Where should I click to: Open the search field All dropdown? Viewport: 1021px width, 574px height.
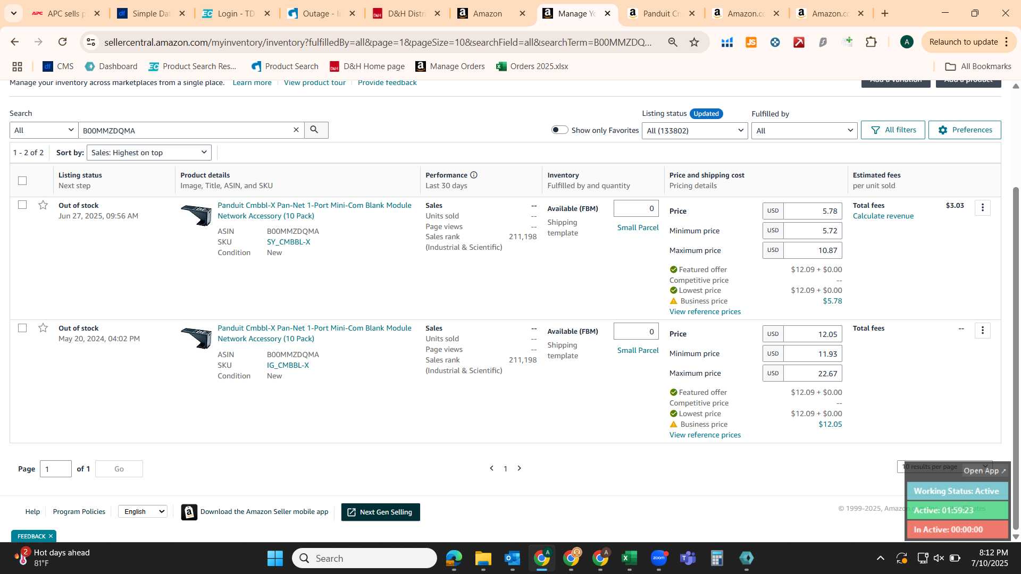click(x=44, y=130)
